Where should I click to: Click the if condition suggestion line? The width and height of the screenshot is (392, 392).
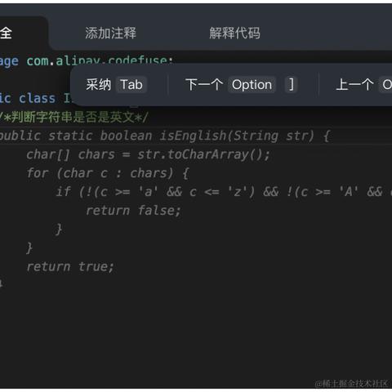(x=224, y=192)
